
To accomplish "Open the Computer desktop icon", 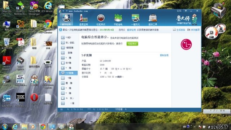I will click(x=6, y=25).
